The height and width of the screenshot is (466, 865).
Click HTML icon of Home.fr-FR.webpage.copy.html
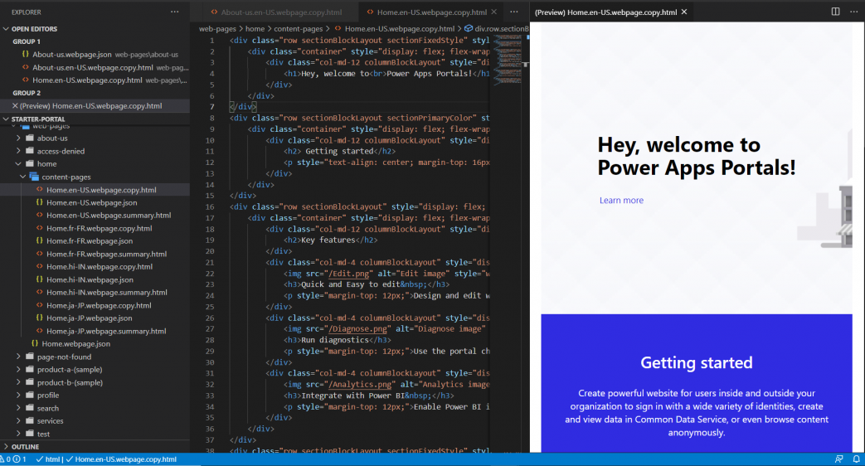click(39, 228)
